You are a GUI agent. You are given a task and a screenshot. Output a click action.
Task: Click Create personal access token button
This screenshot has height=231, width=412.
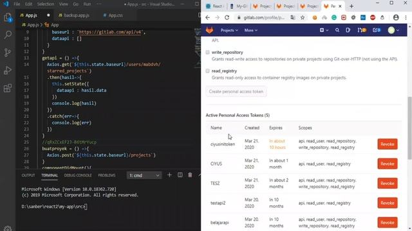pos(236,91)
